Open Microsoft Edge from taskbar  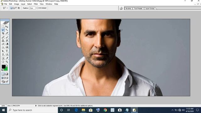click(76, 110)
